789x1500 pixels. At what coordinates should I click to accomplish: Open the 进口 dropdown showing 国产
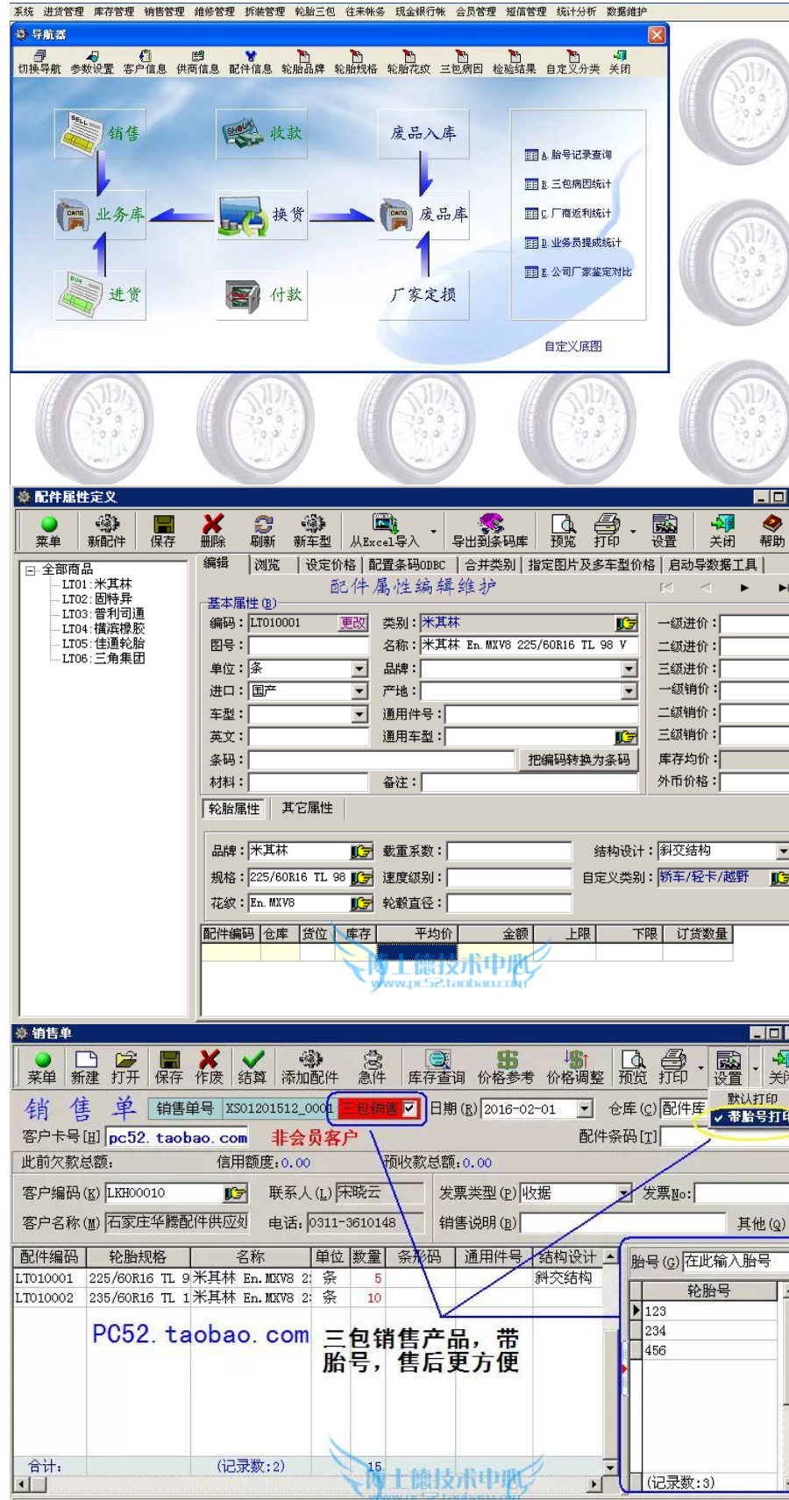[359, 691]
